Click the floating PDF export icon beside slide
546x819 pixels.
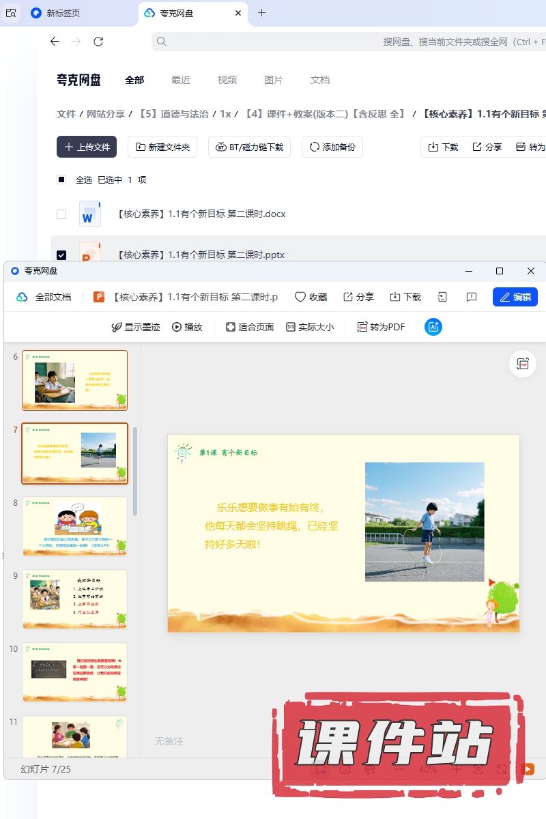523,364
